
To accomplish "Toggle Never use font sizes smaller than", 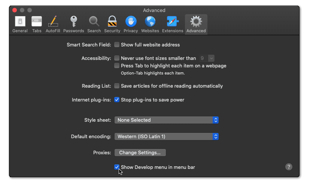I will coord(117,58).
